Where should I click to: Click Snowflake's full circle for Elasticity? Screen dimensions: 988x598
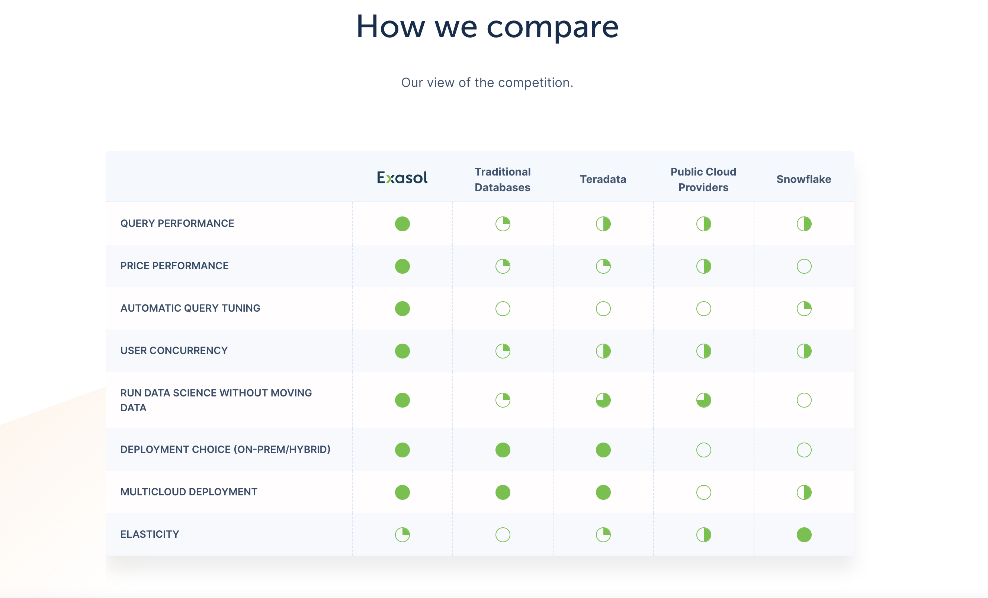click(804, 535)
